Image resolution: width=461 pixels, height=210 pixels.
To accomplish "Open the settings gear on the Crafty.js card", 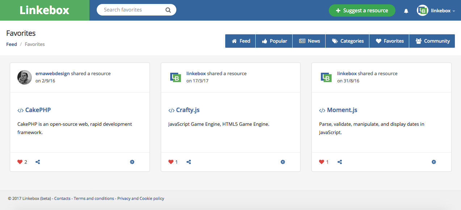I will click(x=283, y=162).
